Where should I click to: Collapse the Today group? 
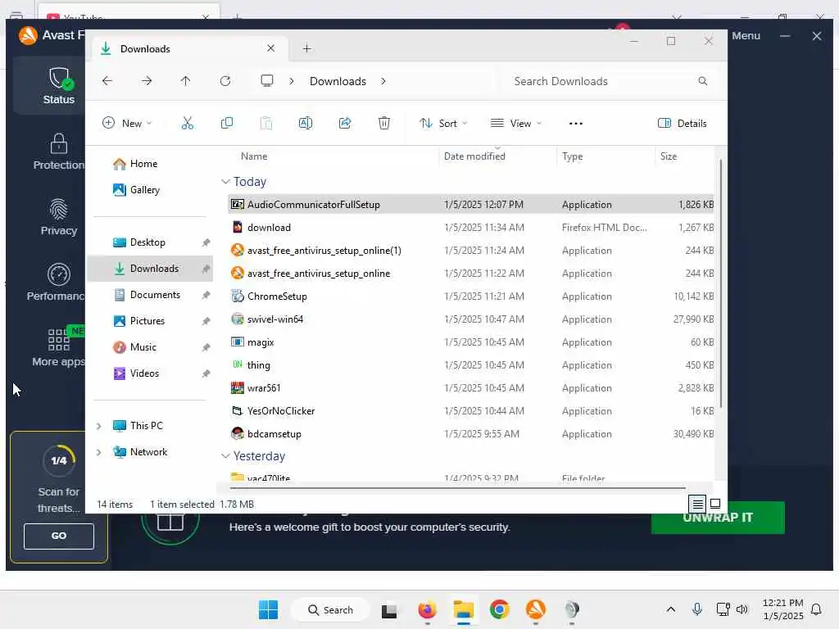click(226, 182)
